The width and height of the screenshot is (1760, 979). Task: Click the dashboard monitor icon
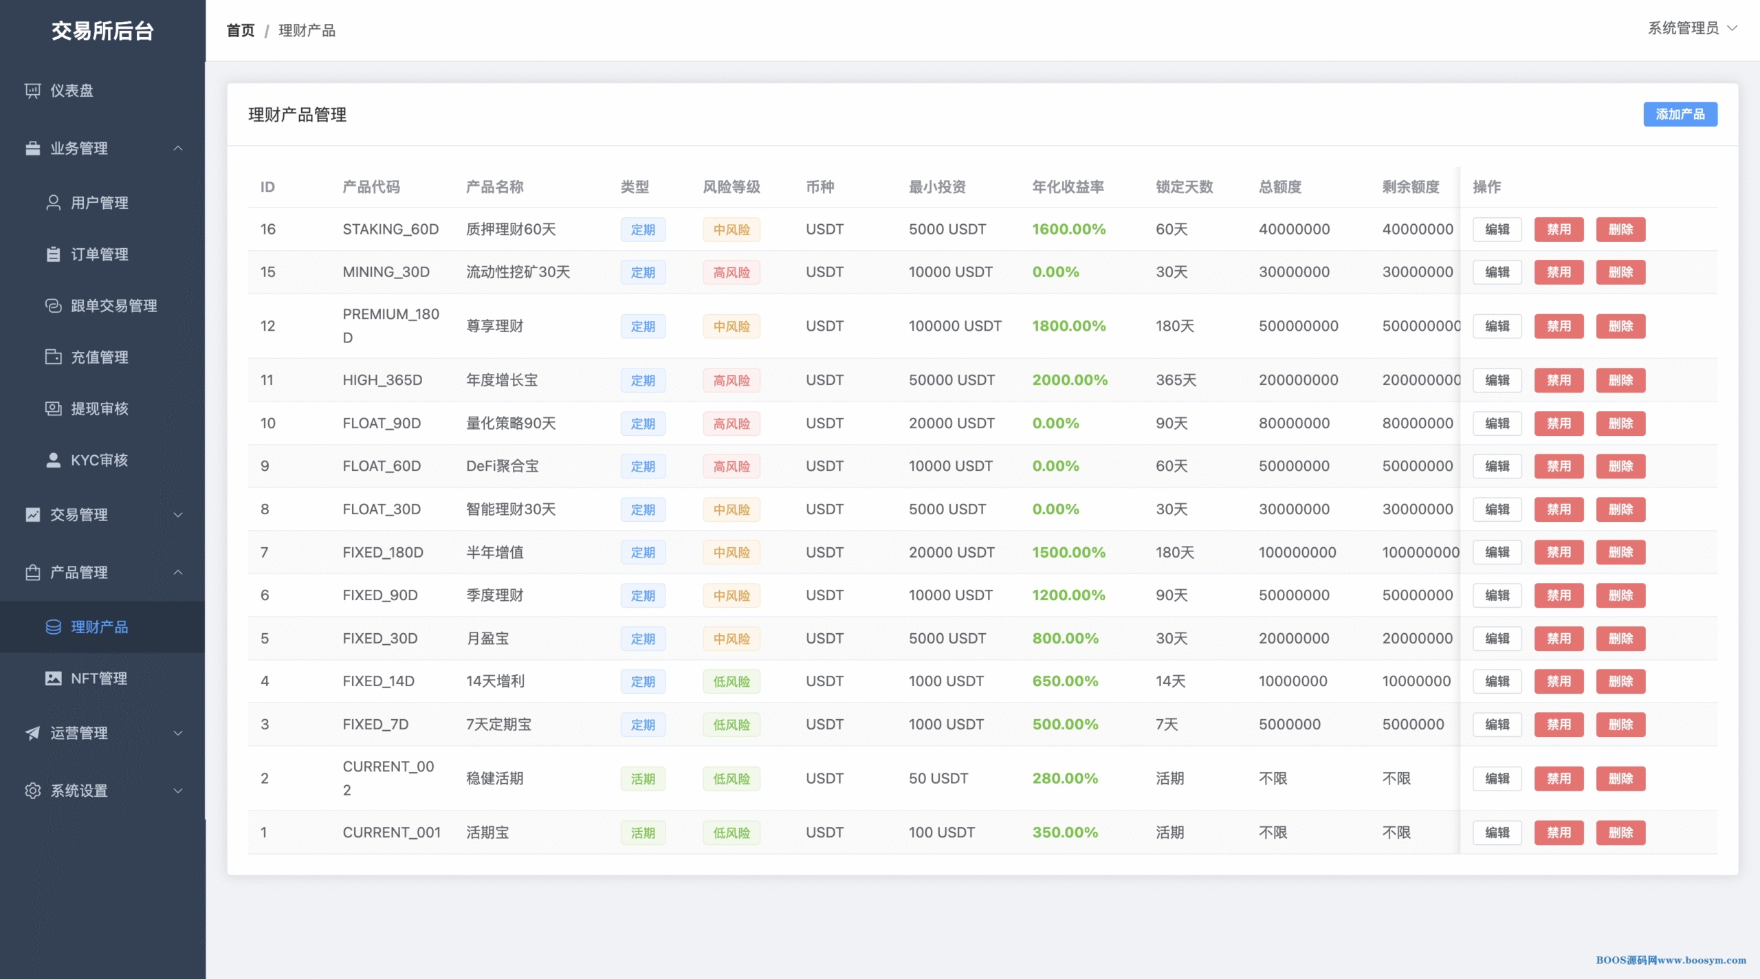(32, 91)
